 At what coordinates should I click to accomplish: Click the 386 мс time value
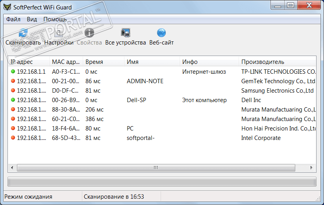point(94,119)
